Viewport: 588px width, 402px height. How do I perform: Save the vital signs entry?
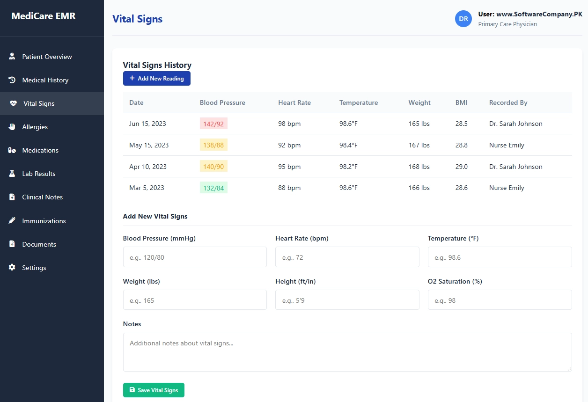tap(154, 390)
